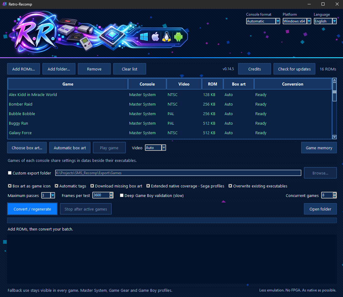Click the 128 KB ROM size cell
This screenshot has height=297, width=343.
(x=209, y=94)
